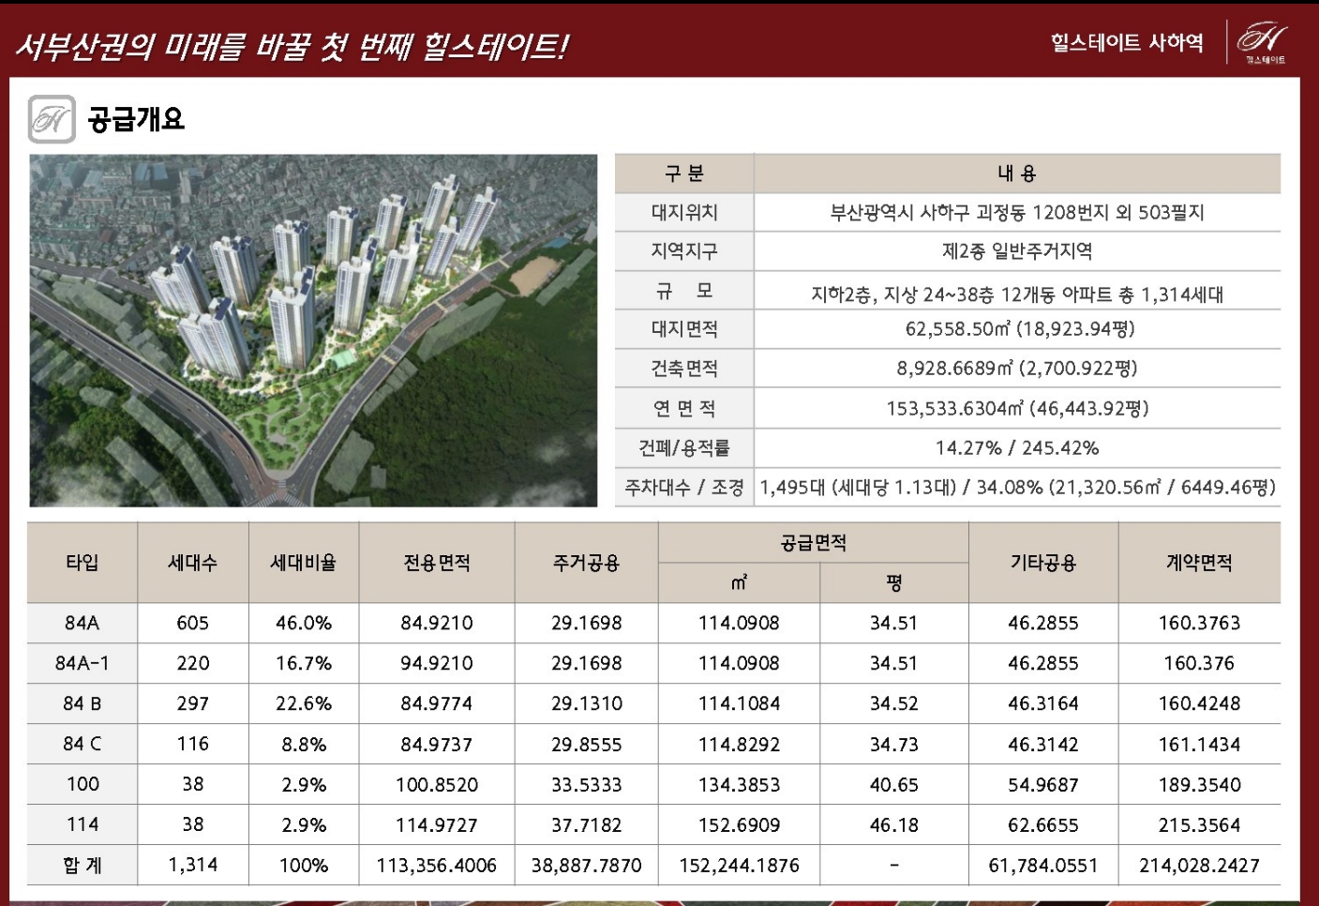This screenshot has height=906, width=1319.
Task: Click the 전용면적 column header
Action: pos(437,563)
